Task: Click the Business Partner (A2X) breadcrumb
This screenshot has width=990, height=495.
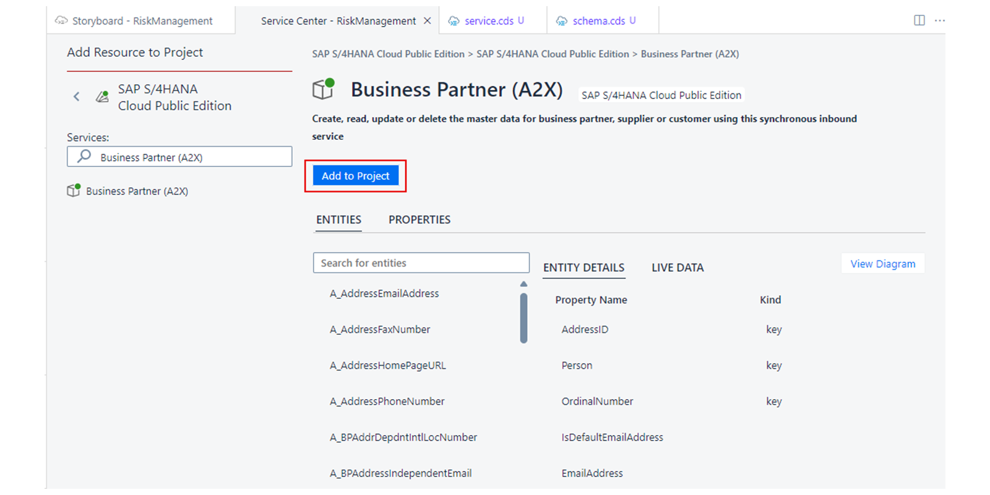Action: tap(690, 54)
